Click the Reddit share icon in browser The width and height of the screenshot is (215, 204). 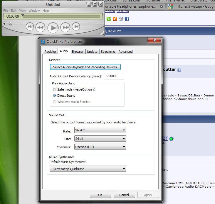[121, 19]
